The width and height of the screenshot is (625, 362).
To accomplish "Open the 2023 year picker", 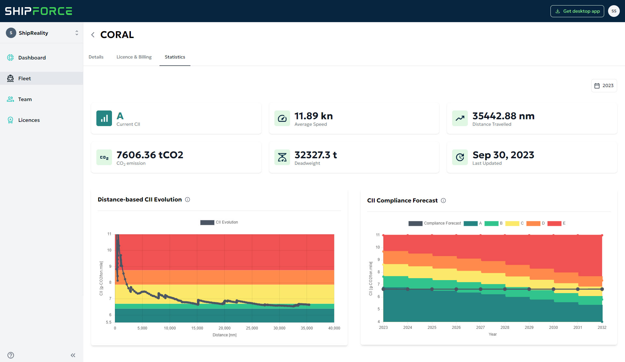I will pos(604,86).
